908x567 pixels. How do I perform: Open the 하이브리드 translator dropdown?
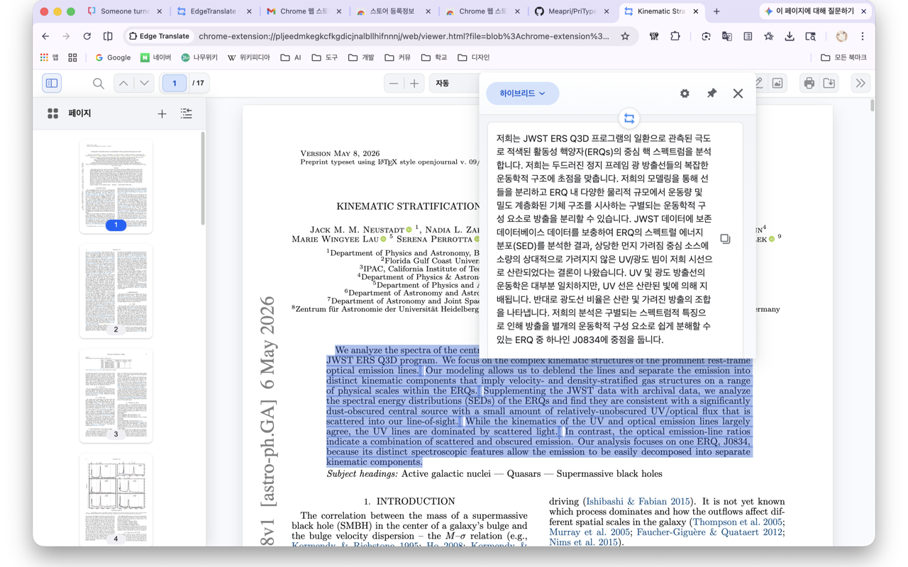pos(523,94)
